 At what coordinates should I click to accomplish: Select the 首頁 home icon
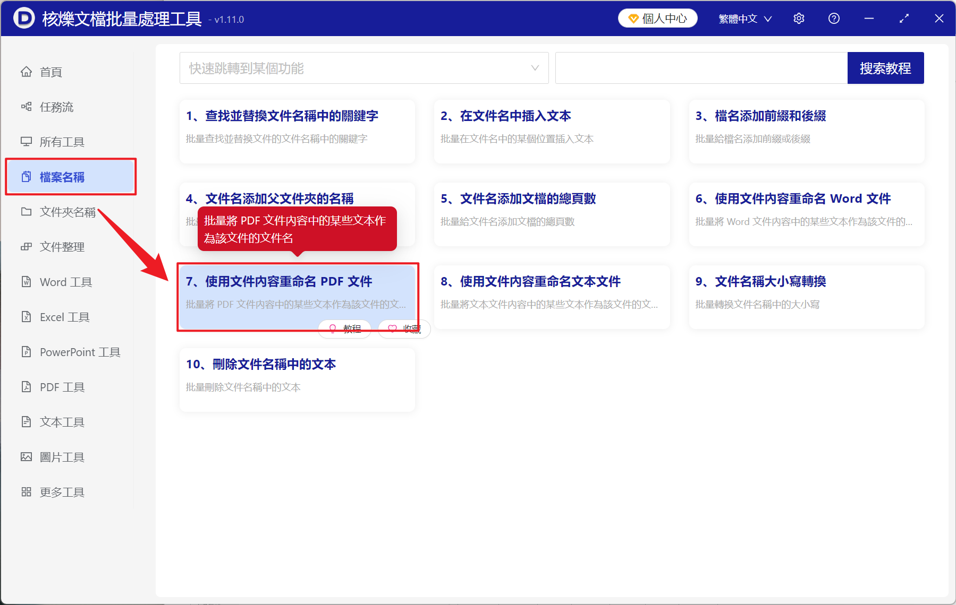click(27, 72)
